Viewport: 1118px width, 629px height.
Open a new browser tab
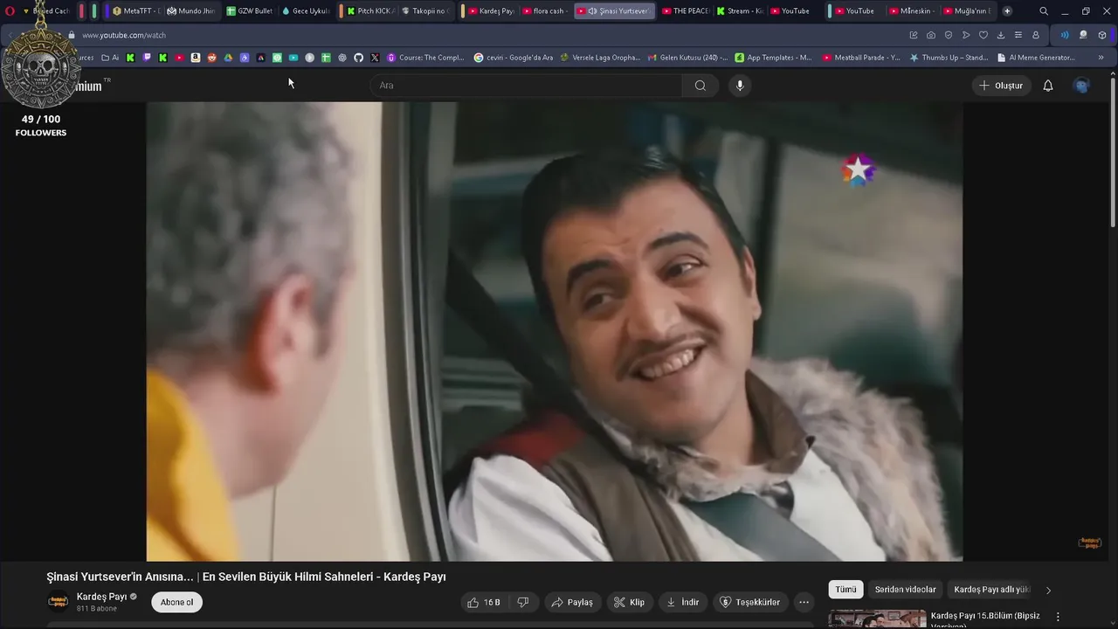[x=1007, y=11]
